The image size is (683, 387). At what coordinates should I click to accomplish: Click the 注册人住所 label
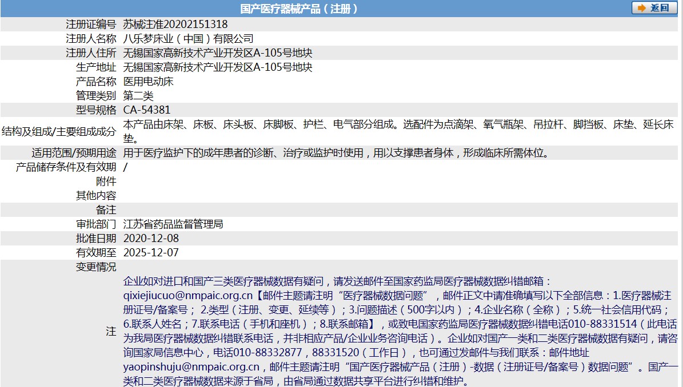point(91,53)
